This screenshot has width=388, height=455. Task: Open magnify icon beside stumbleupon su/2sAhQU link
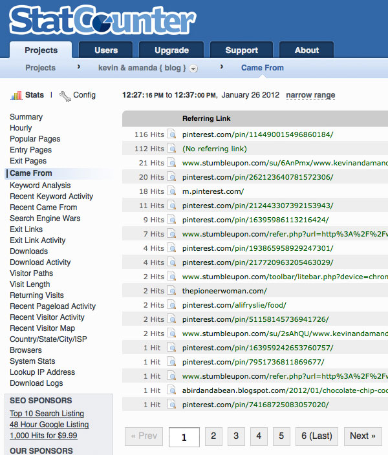coord(171,333)
